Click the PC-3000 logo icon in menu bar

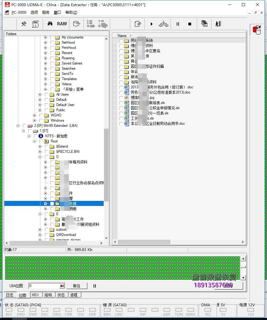click(x=7, y=13)
